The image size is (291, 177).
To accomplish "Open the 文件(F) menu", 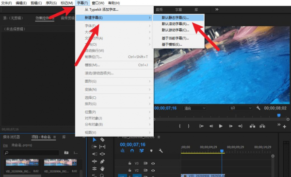I will (x=6, y=3).
